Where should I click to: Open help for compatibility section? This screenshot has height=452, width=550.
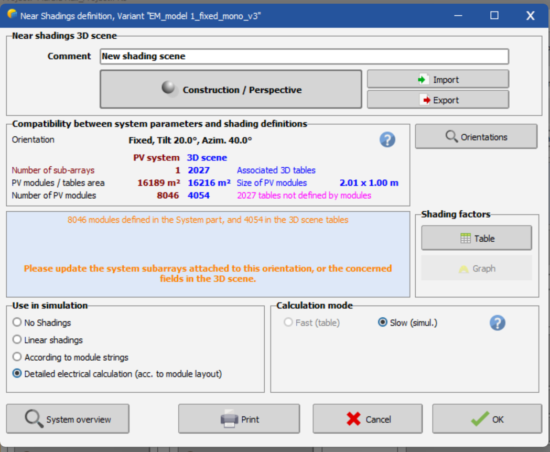point(387,139)
